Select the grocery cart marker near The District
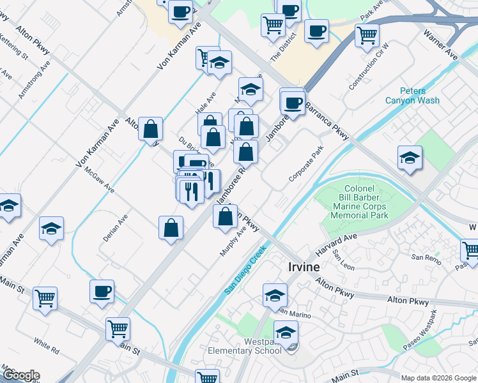This screenshot has height=383, width=478. click(x=273, y=26)
